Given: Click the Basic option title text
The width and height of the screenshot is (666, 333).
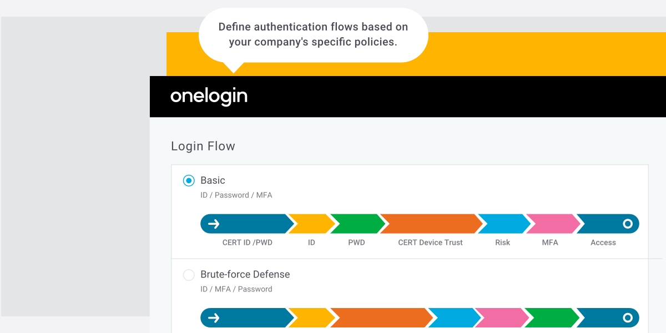Looking at the screenshot, I should point(213,180).
